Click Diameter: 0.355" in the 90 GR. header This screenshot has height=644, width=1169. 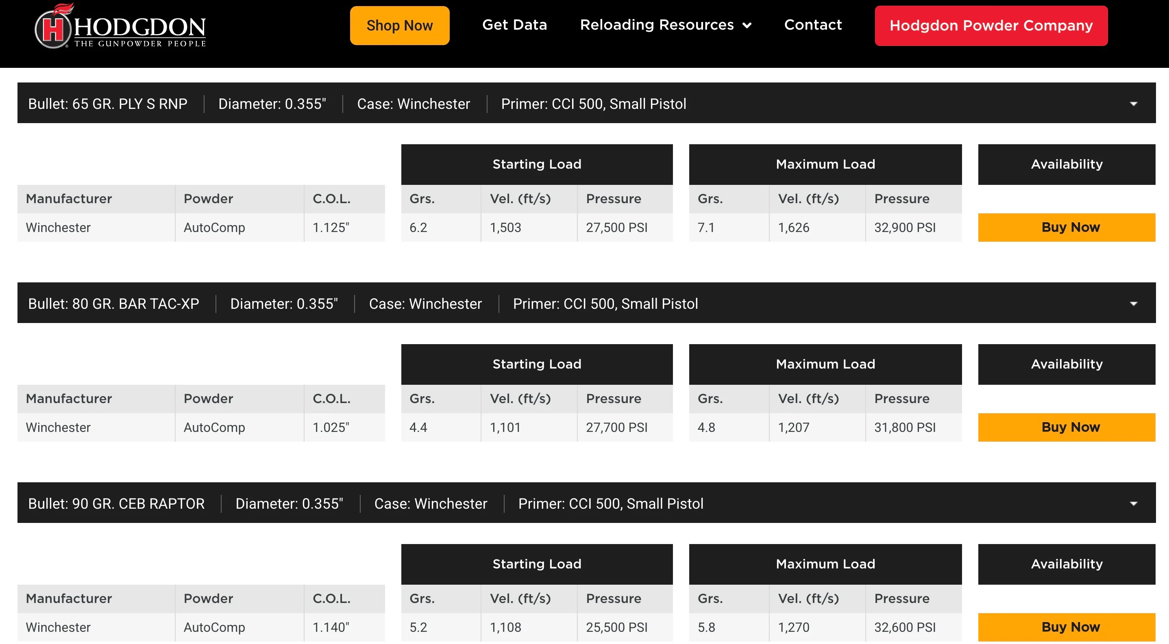(x=289, y=504)
